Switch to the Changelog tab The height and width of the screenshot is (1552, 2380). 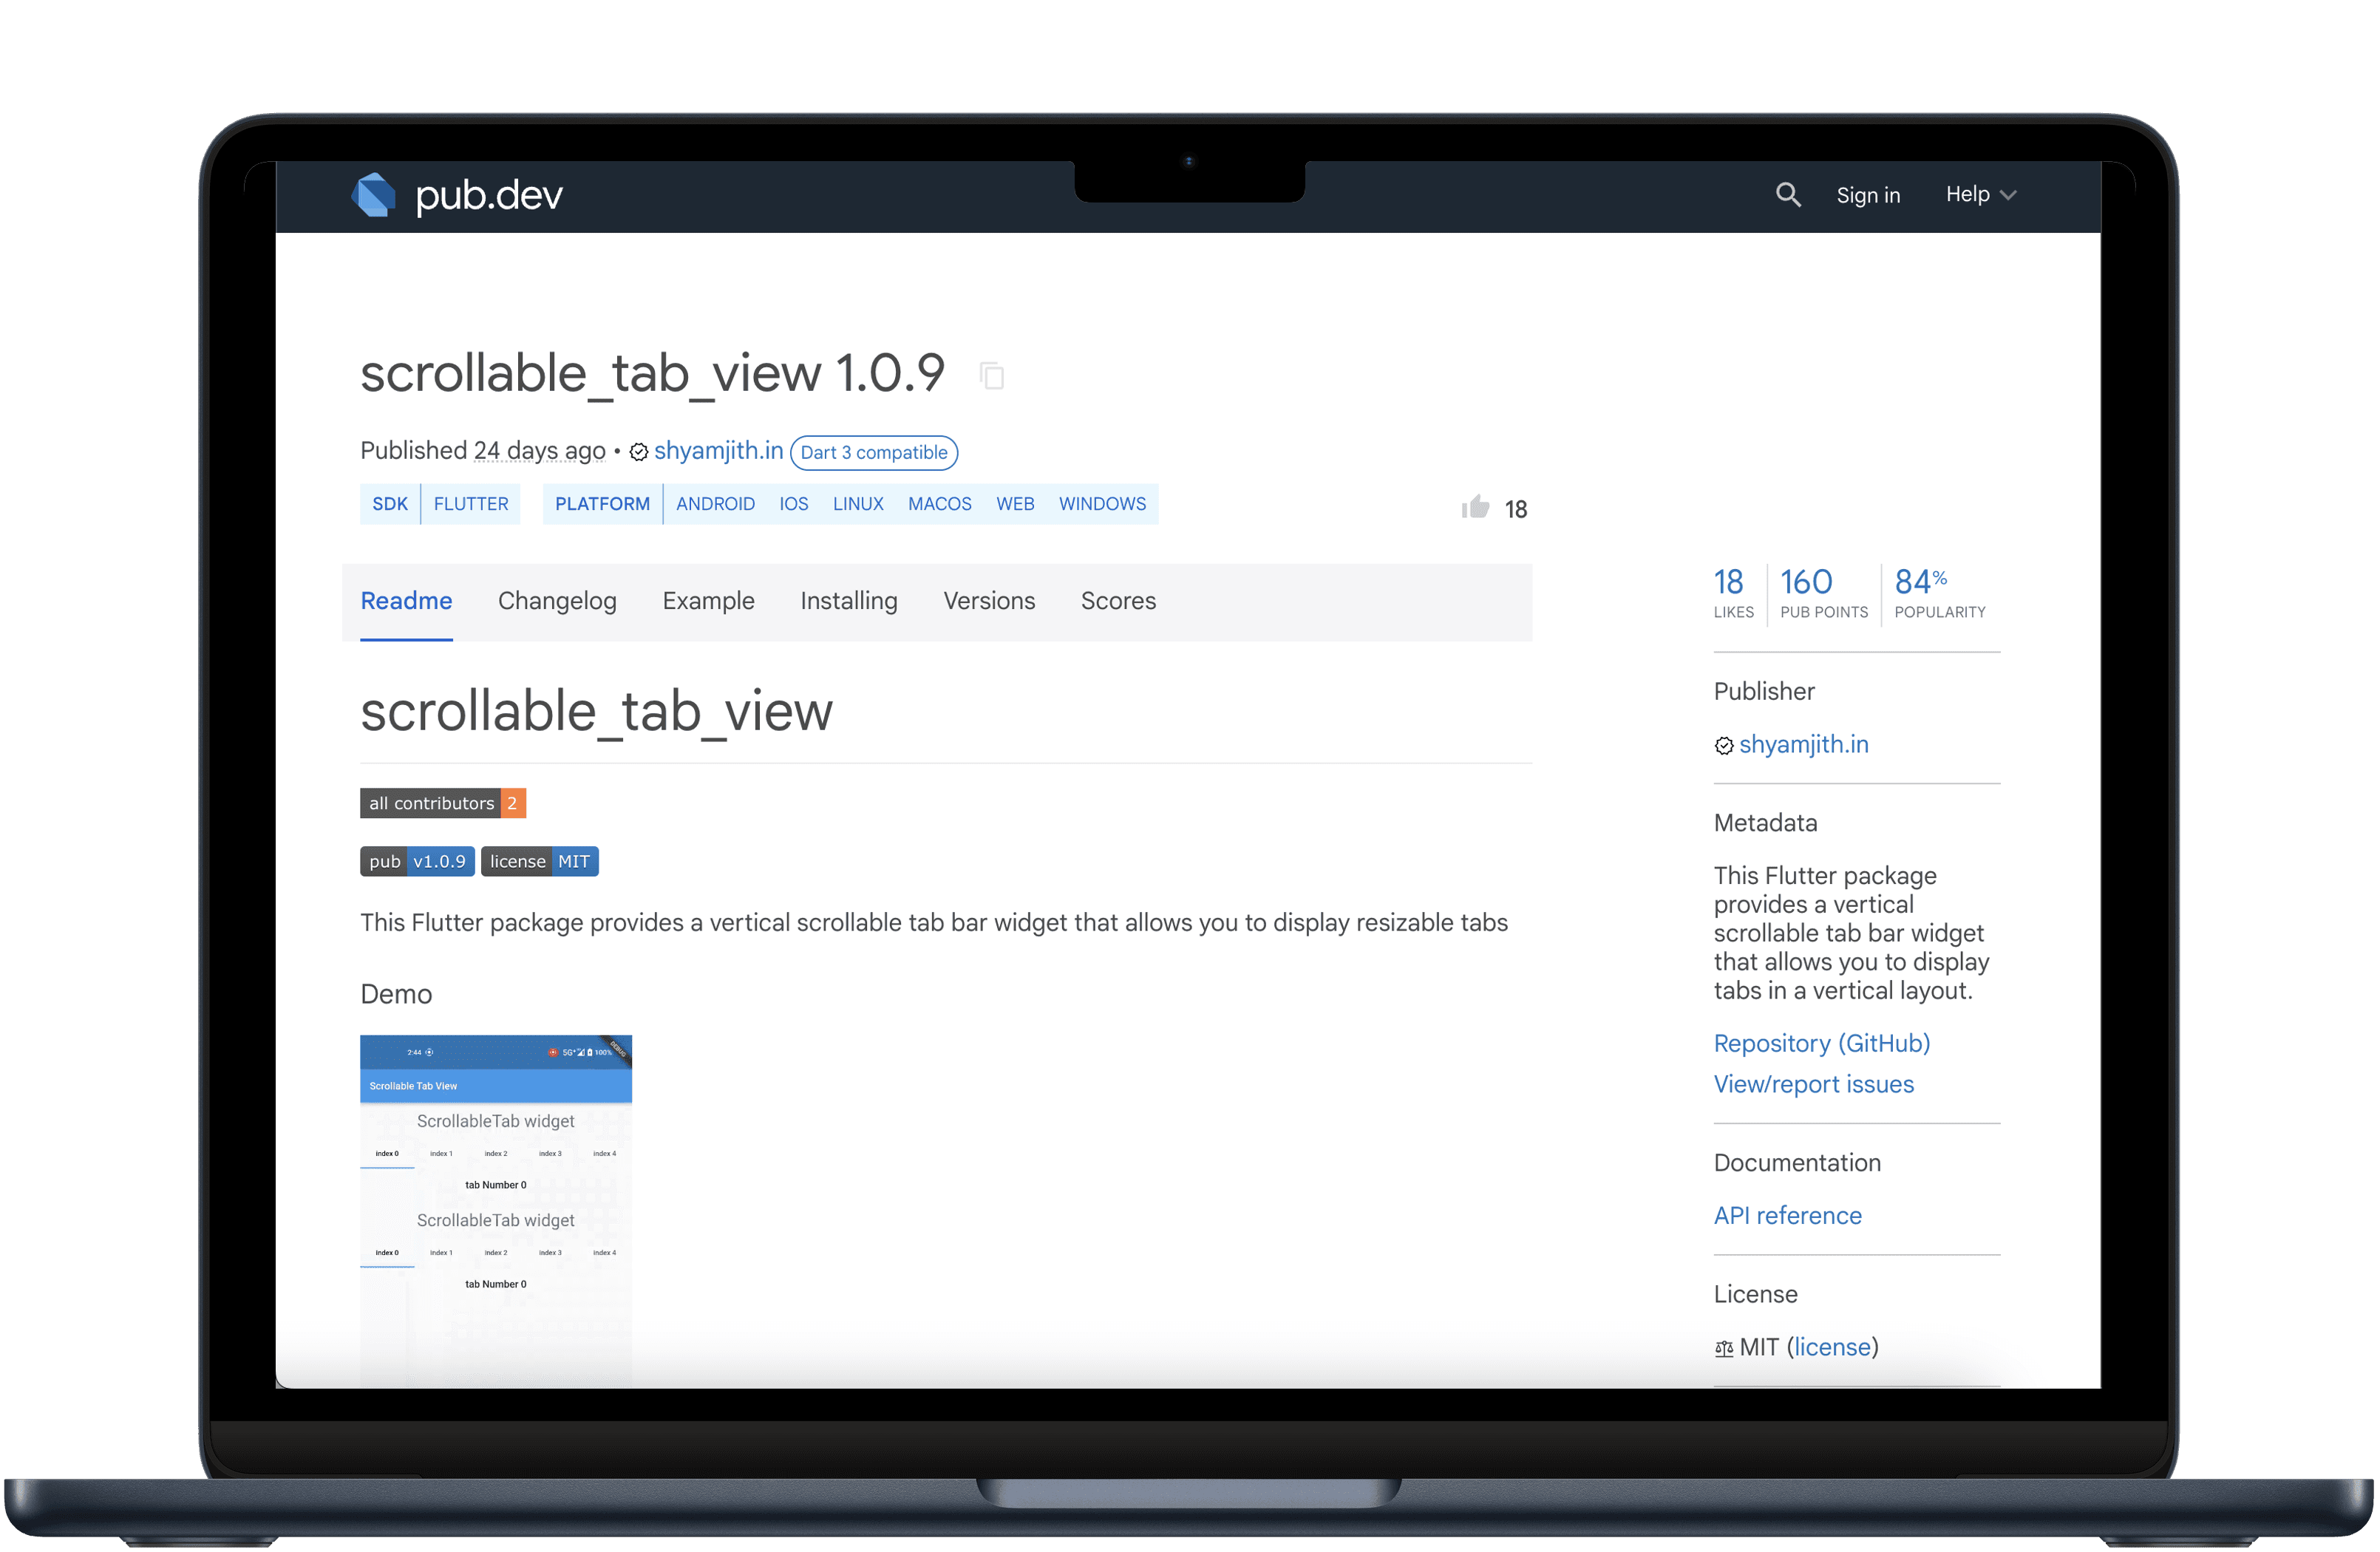[x=557, y=601]
